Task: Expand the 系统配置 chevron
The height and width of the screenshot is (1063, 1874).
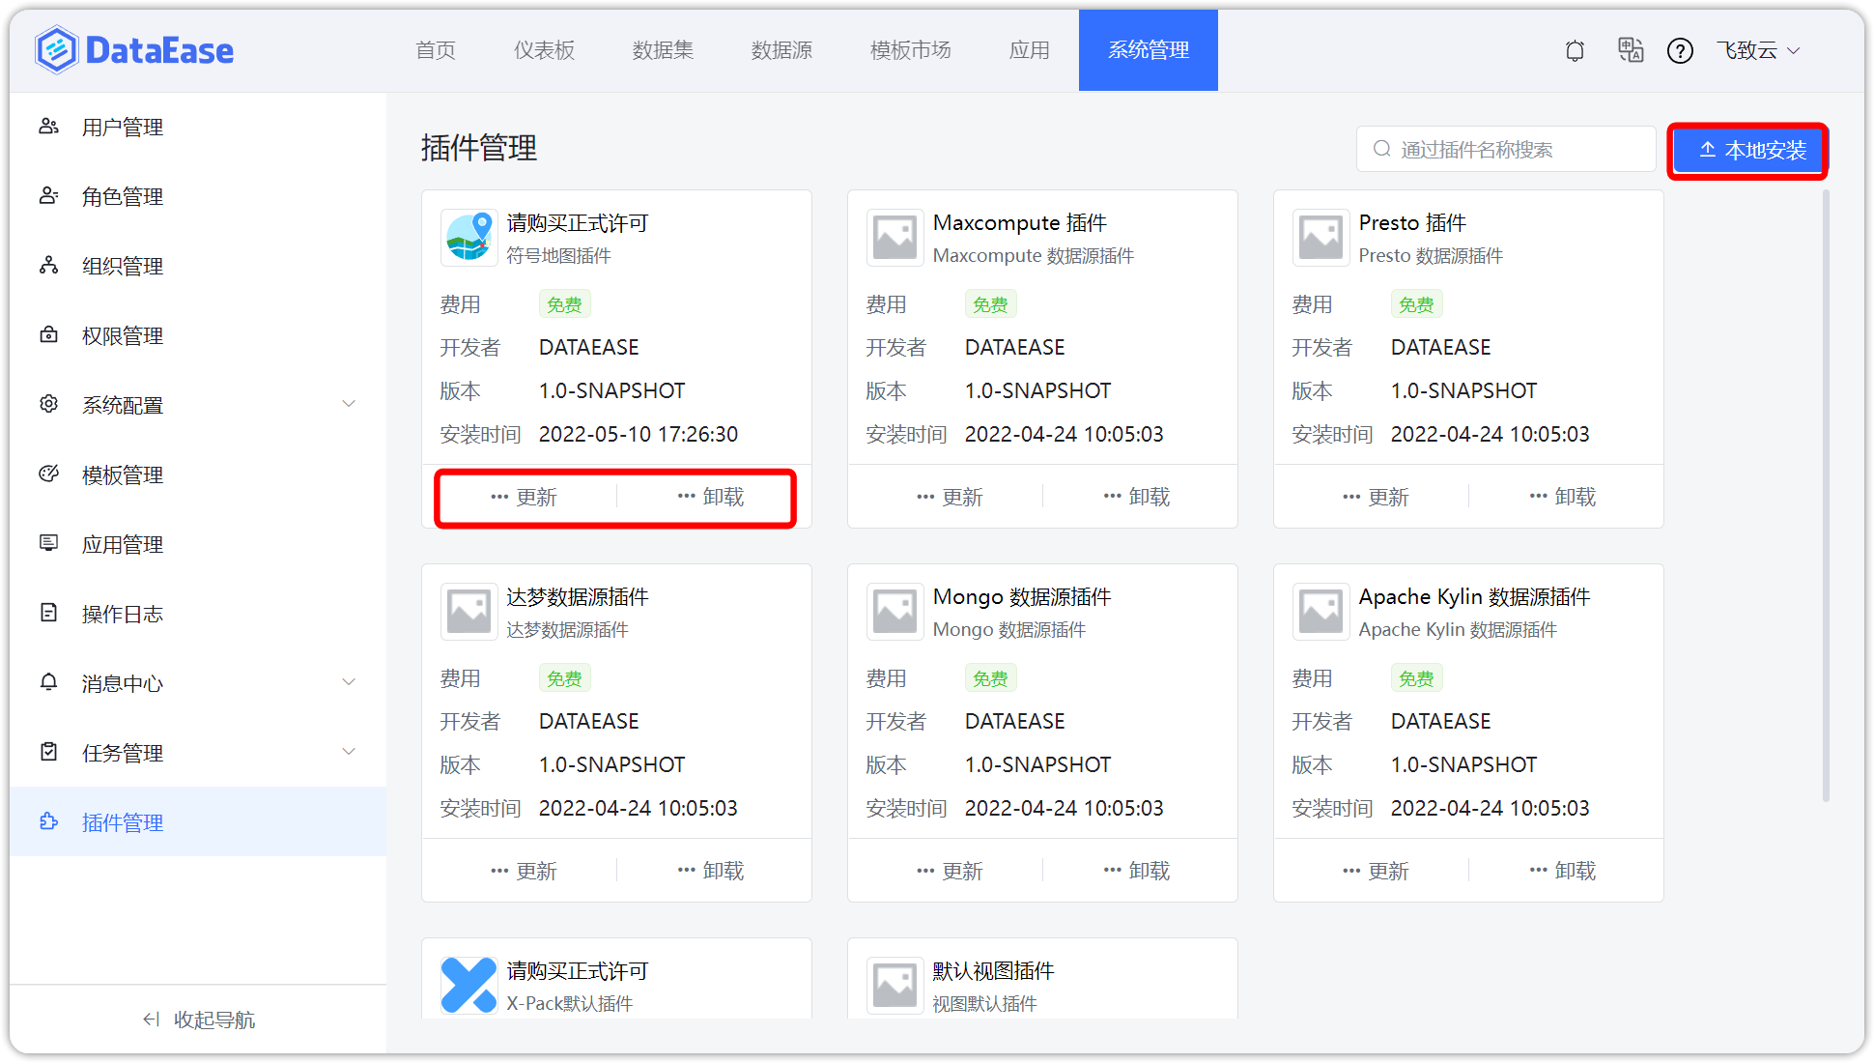Action: [349, 404]
